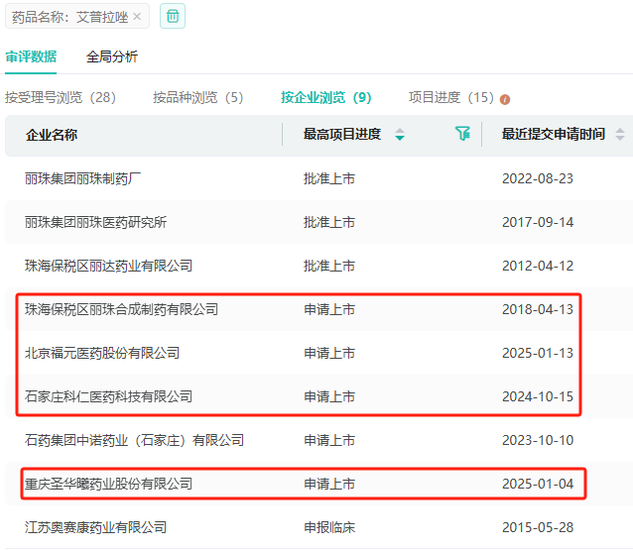Click 申请上市 status for 石家庄科仁医药

tap(329, 396)
